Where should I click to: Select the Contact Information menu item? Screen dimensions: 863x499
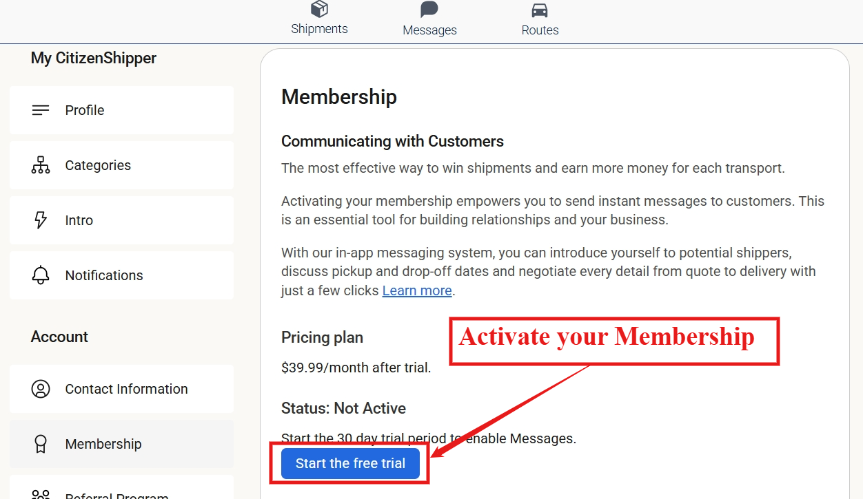[x=126, y=389]
